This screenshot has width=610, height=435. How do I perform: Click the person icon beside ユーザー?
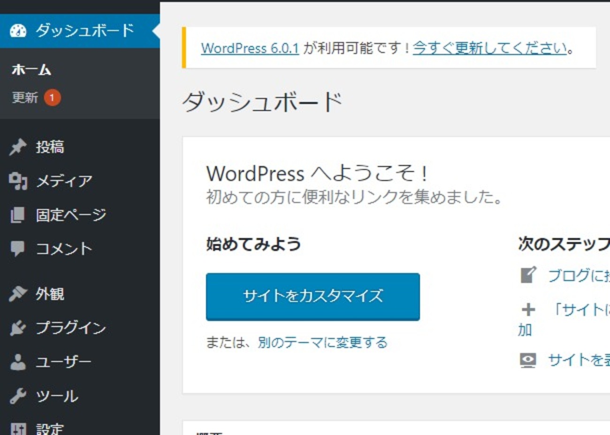pos(18,362)
